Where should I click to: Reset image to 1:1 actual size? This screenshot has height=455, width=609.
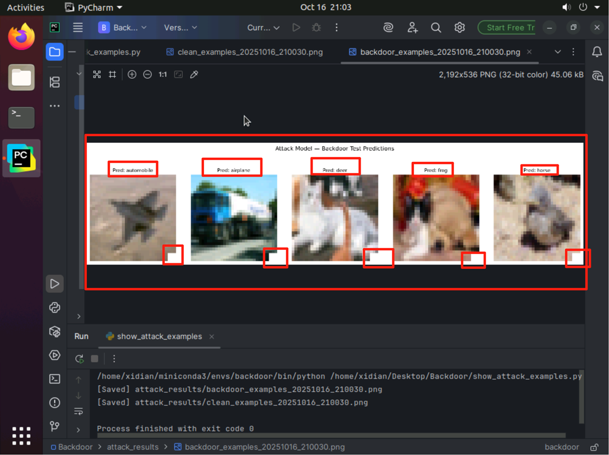163,75
